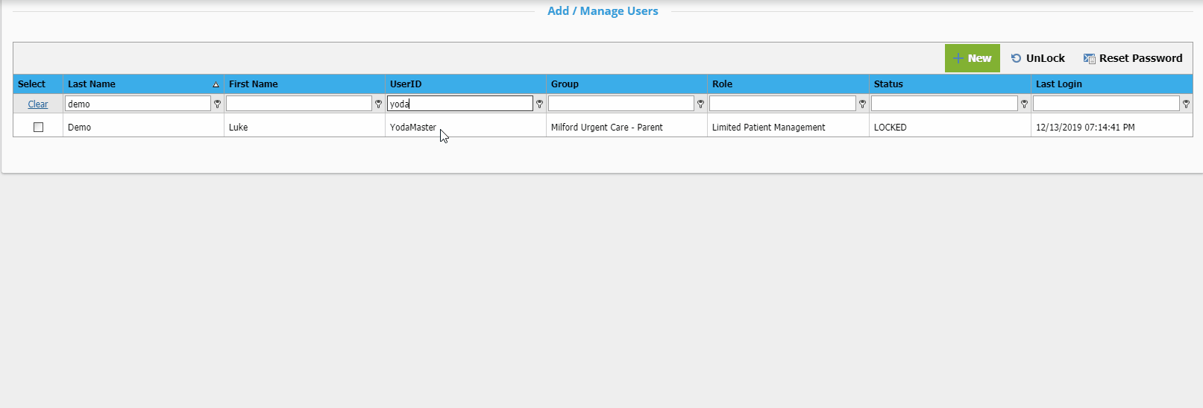Click Reset Password in the toolbar
The image size is (1203, 408).
click(1133, 58)
